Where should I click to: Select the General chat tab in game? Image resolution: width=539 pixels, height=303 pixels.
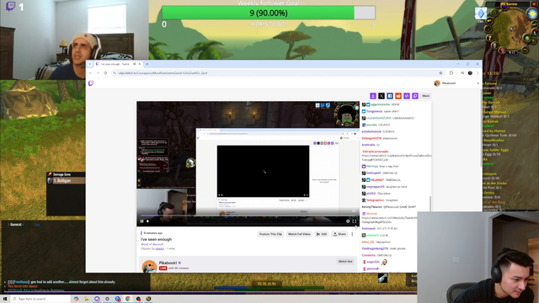click(16, 225)
